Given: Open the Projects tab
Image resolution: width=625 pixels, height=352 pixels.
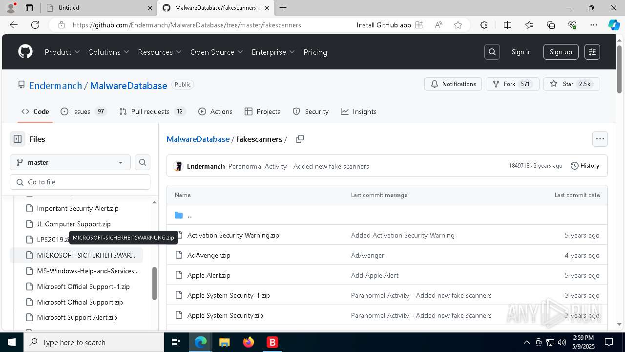Looking at the screenshot, I should [x=262, y=111].
